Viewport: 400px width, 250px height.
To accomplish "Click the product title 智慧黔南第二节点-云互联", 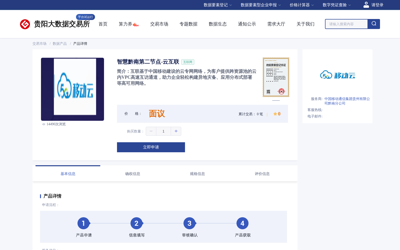I will [148, 62].
